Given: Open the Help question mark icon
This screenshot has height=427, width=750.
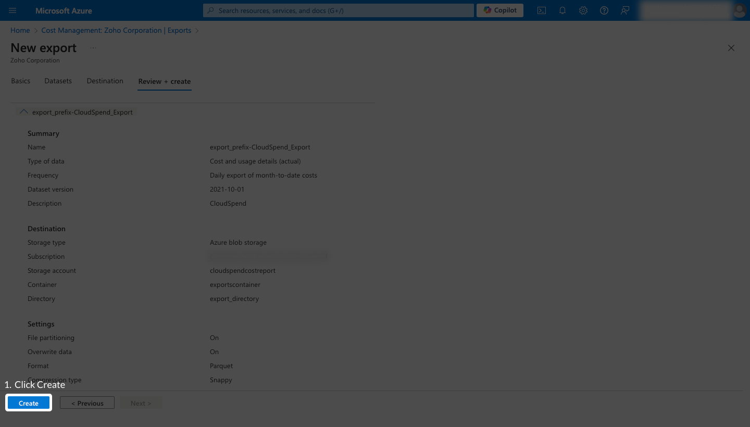Looking at the screenshot, I should pos(604,10).
